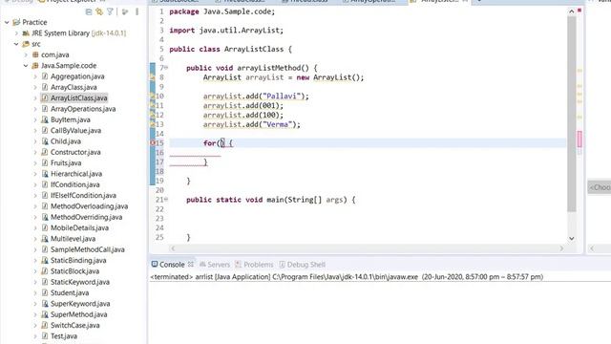The height and width of the screenshot is (344, 611).
Task: Select MethodOverloading.java in the tree
Action: [89, 206]
